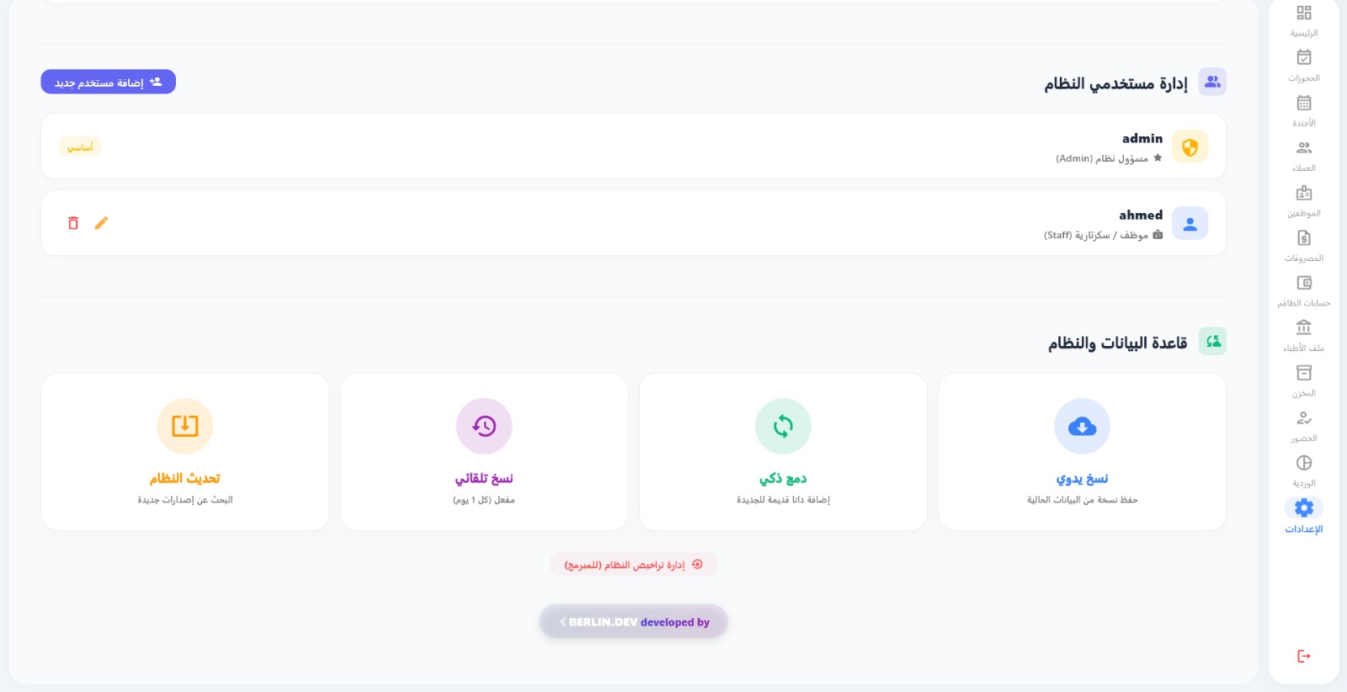Click the إضافة مستخدم جديد button

click(108, 82)
